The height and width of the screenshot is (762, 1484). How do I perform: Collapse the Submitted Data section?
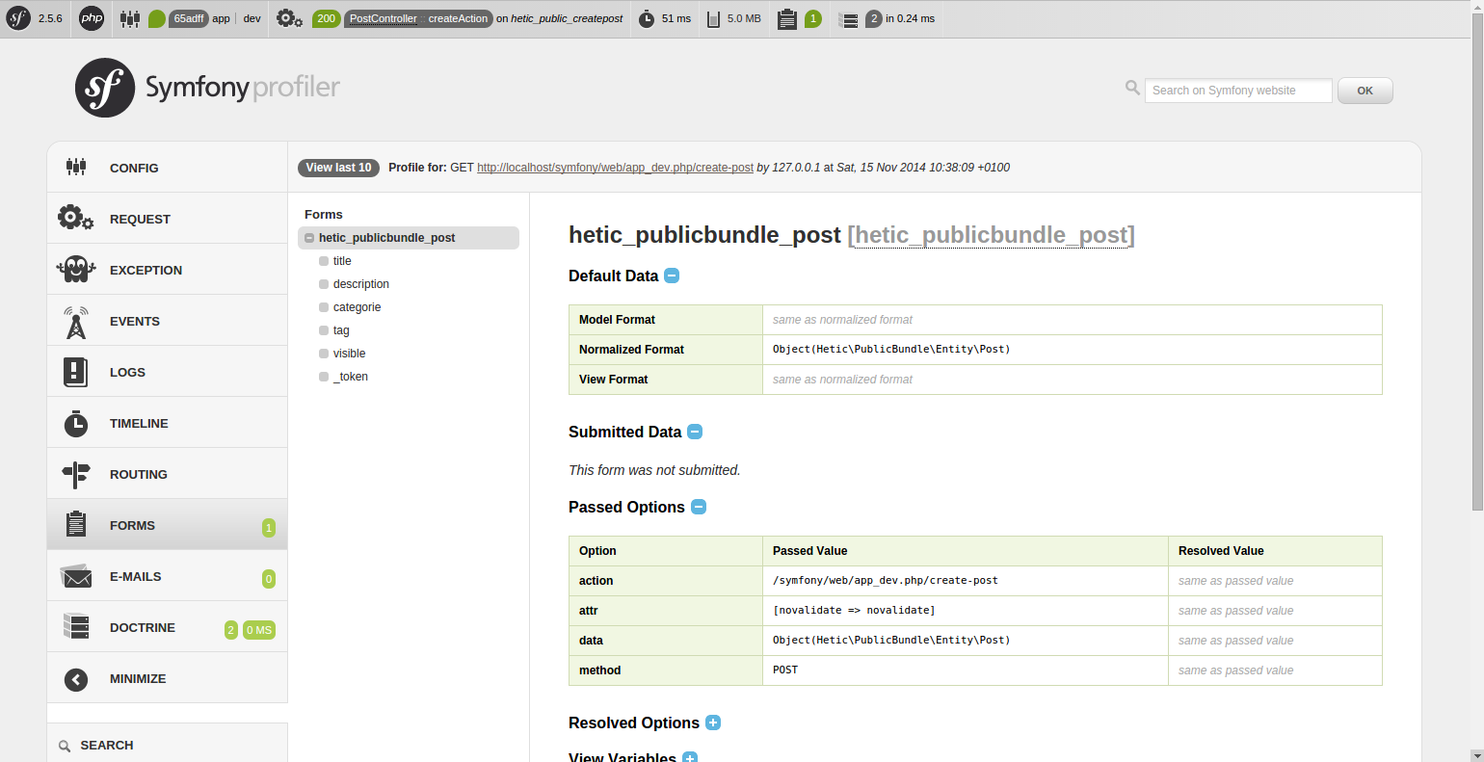pyautogui.click(x=695, y=432)
